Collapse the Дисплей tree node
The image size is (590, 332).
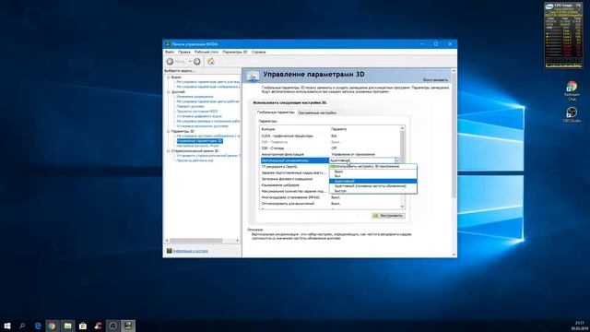pyautogui.click(x=168, y=92)
